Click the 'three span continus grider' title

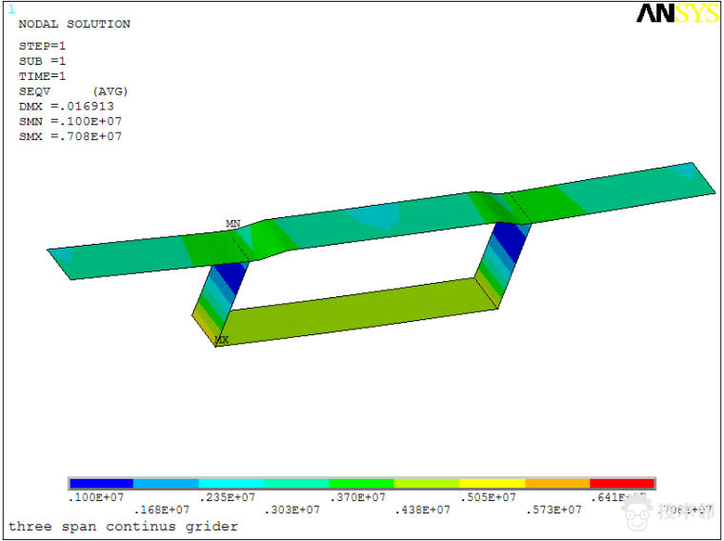pyautogui.click(x=123, y=526)
